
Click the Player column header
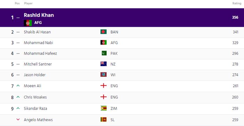pos(28,3)
